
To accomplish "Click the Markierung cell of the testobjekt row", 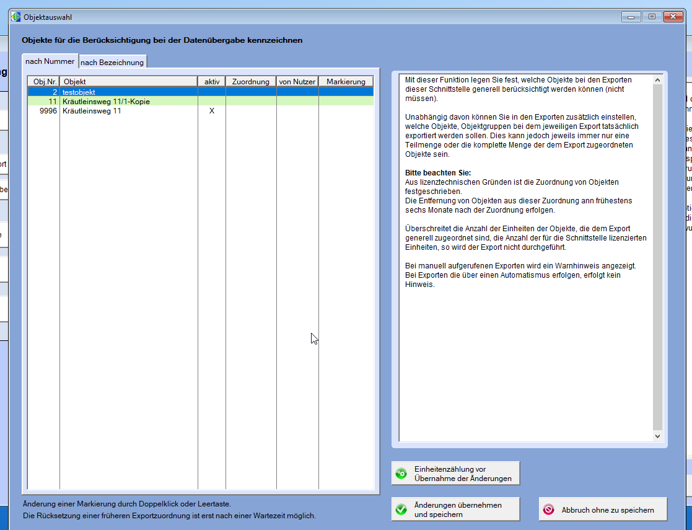I will 346,92.
